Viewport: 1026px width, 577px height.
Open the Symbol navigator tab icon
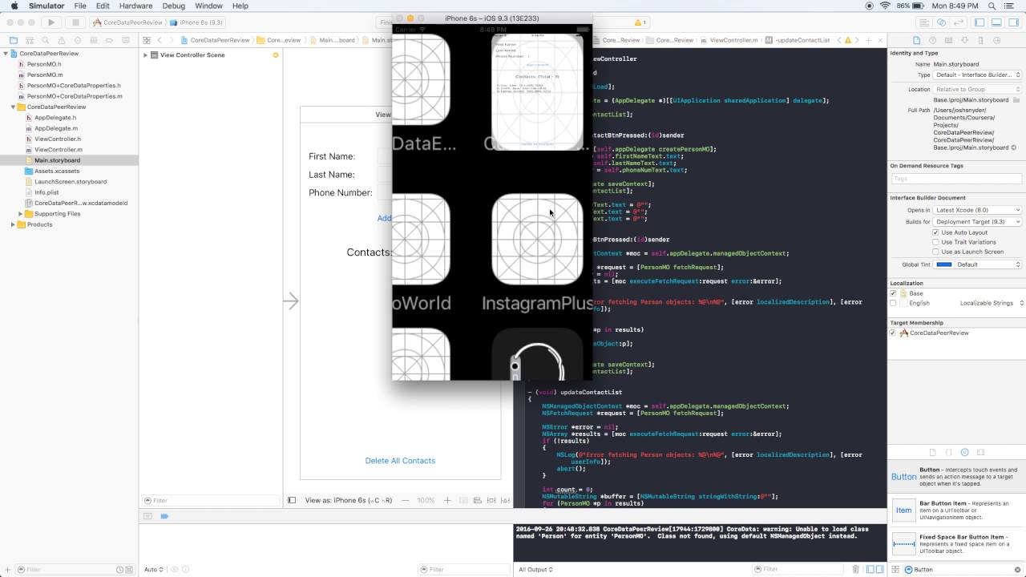coord(29,40)
